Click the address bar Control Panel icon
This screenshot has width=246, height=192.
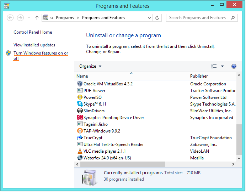click(46, 18)
